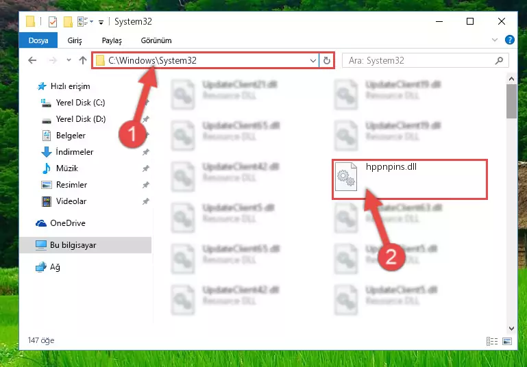Go forward with the right arrow

click(53, 60)
